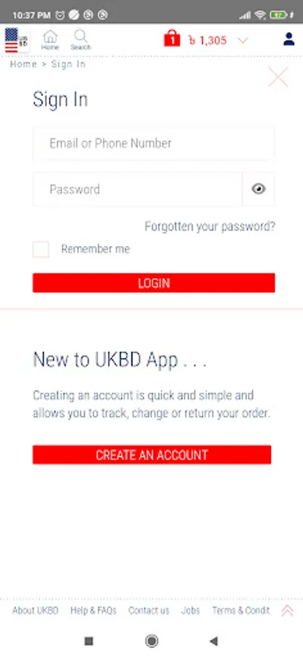Click the red LOGIN button
Screen dimensions: 303x659
coord(154,283)
